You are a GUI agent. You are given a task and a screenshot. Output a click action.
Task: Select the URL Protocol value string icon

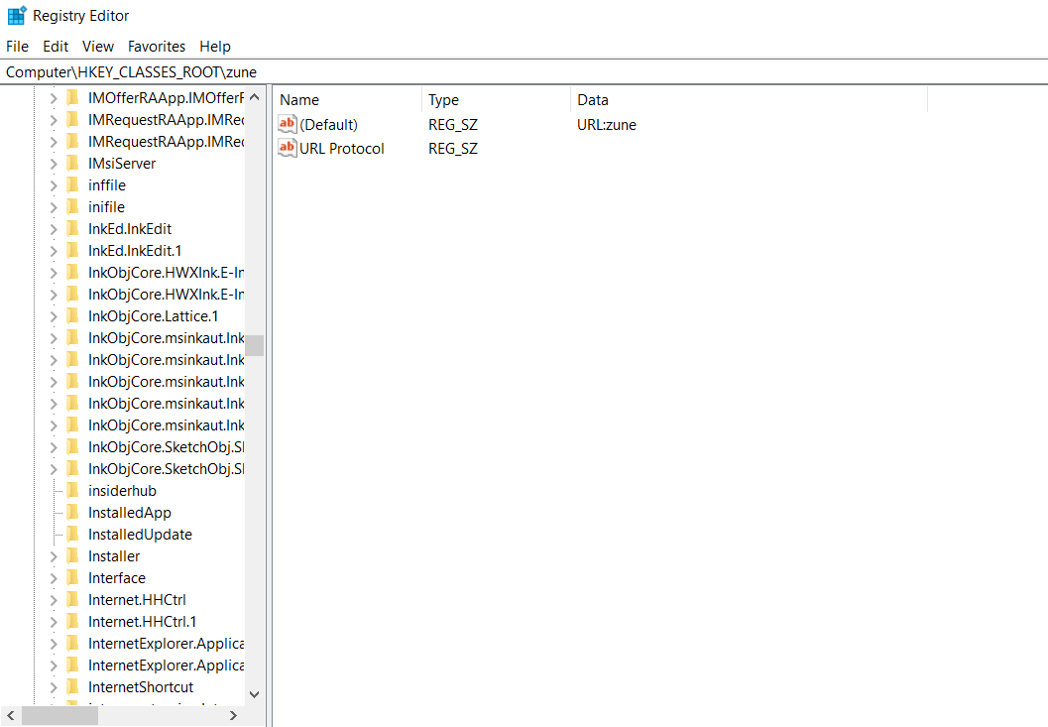pos(287,148)
